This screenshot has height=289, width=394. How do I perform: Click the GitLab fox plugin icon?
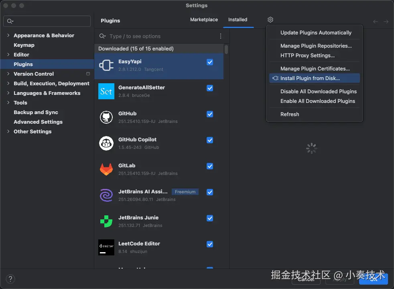106,169
